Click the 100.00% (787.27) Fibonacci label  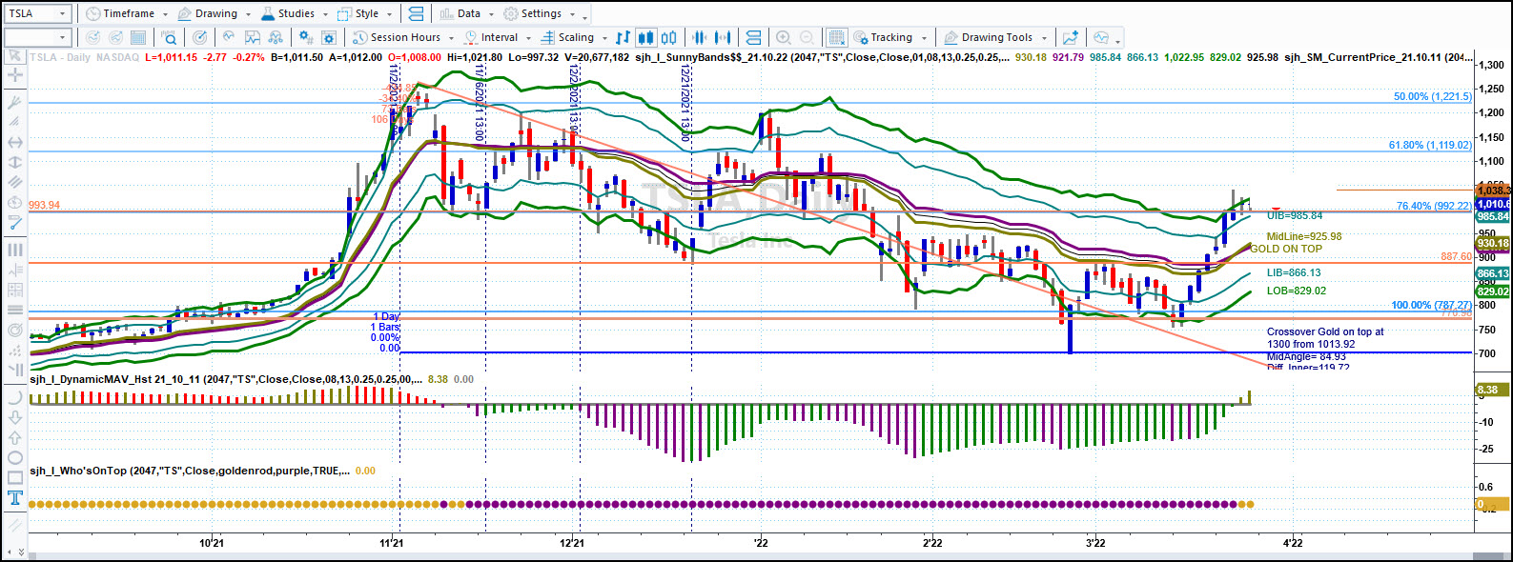point(1431,305)
